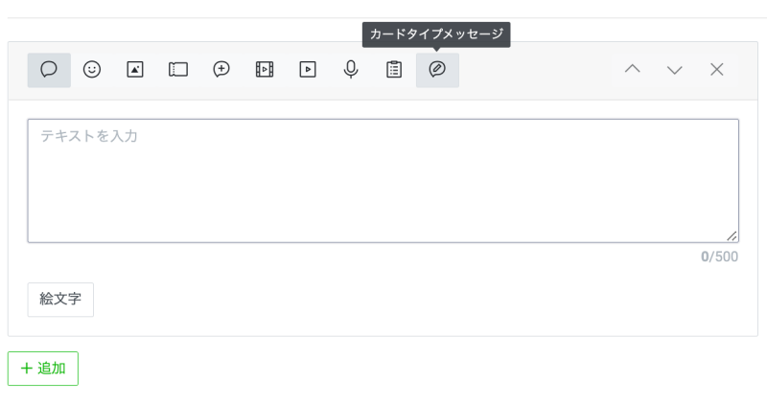Click the message text area

(383, 187)
